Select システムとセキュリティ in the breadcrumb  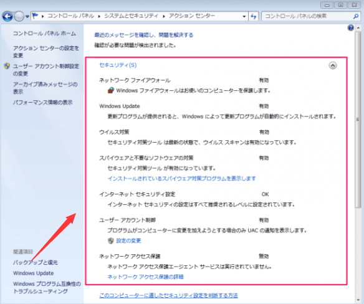131,16
